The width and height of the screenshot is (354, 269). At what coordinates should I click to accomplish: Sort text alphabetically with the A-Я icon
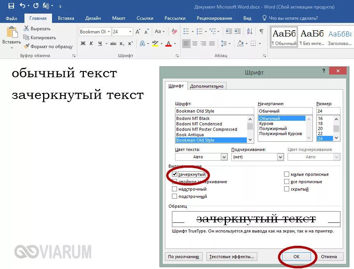coord(250,31)
